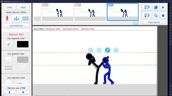Viewport: 172px width, 96px height.
Task: Add a new frame with the plus filmstrip icon
Action: click(x=147, y=7)
